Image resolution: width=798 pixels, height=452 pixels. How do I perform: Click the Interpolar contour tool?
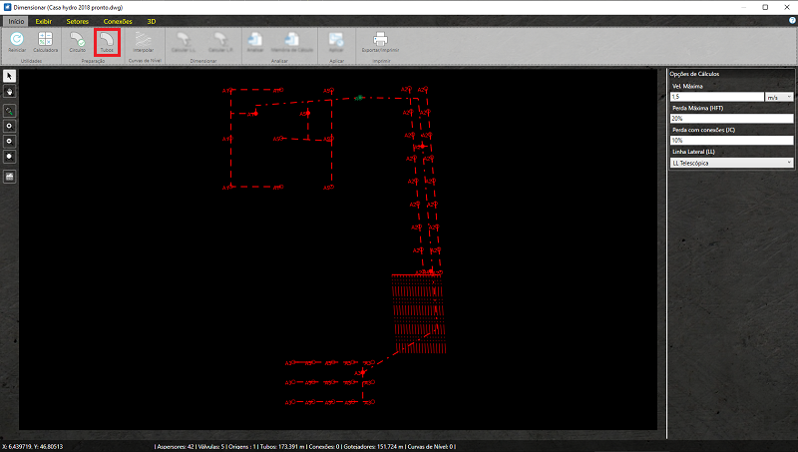[144, 40]
